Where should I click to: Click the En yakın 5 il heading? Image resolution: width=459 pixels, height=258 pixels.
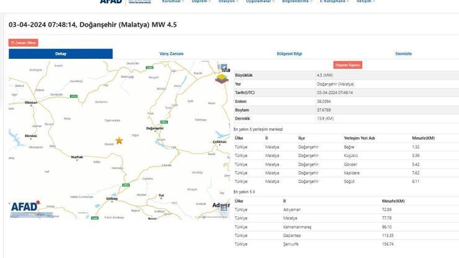[244, 192]
